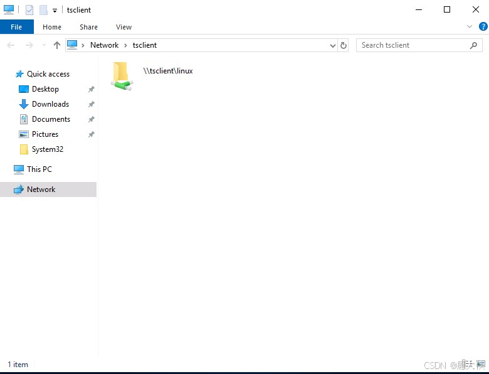Image resolution: width=489 pixels, height=374 pixels.
Task: Click the New folder quick access icon
Action: click(43, 10)
